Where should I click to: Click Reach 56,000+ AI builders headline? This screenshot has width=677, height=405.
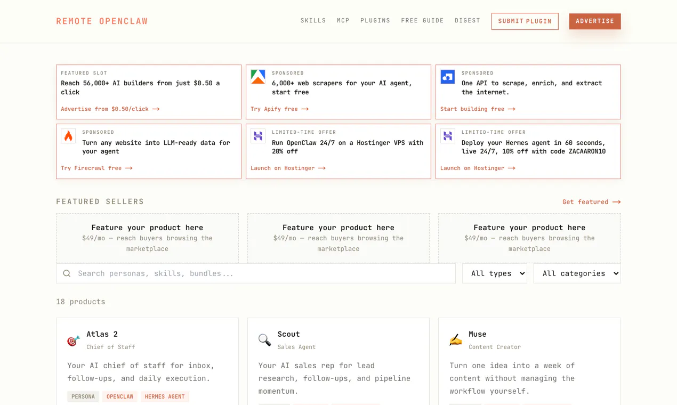coord(140,87)
